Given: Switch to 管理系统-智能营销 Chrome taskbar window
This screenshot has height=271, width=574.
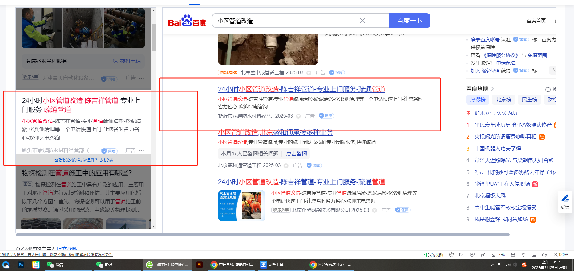Looking at the screenshot, I should [232, 265].
